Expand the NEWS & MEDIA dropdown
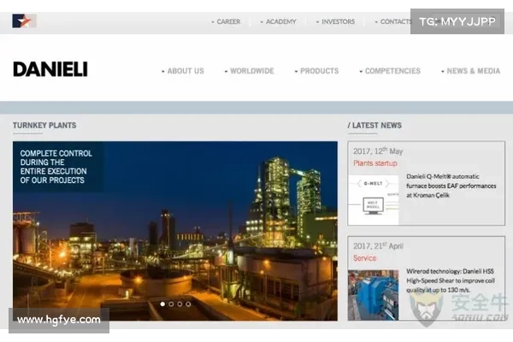 point(470,71)
